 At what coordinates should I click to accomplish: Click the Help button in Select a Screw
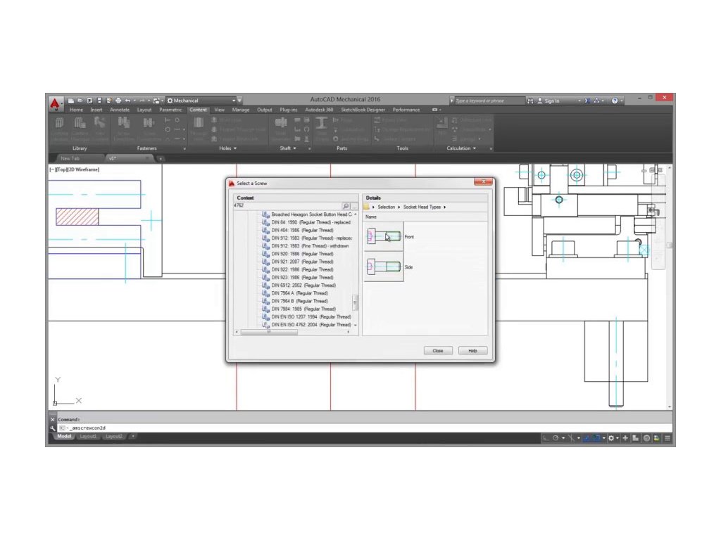[x=472, y=351]
